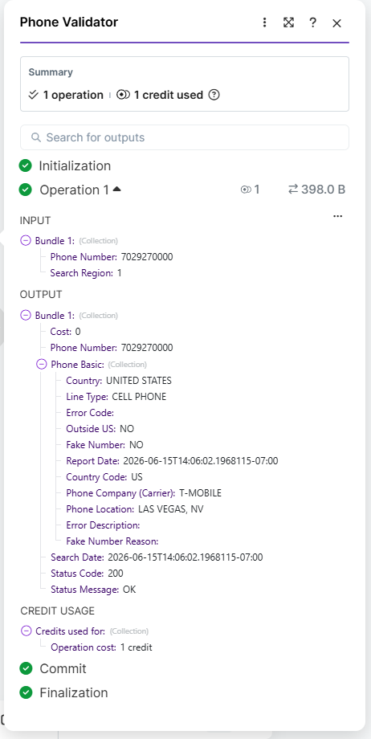Image resolution: width=371 pixels, height=739 pixels.
Task: Click the Operation 1 credit count icon
Action: (x=246, y=190)
